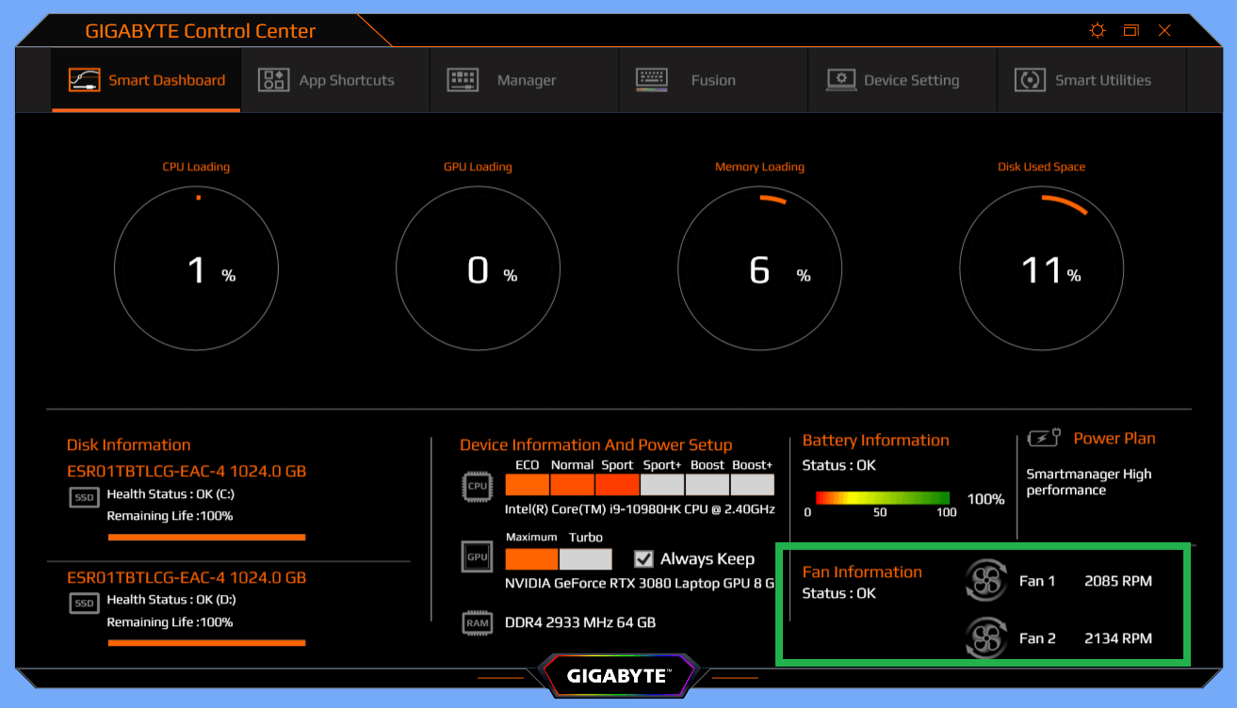Viewport: 1237px width, 708px height.
Task: Click the SSD icon for drive C:
Action: click(x=85, y=497)
